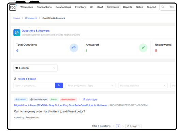
Task: Focus the Search questions input field
Action: point(34,86)
